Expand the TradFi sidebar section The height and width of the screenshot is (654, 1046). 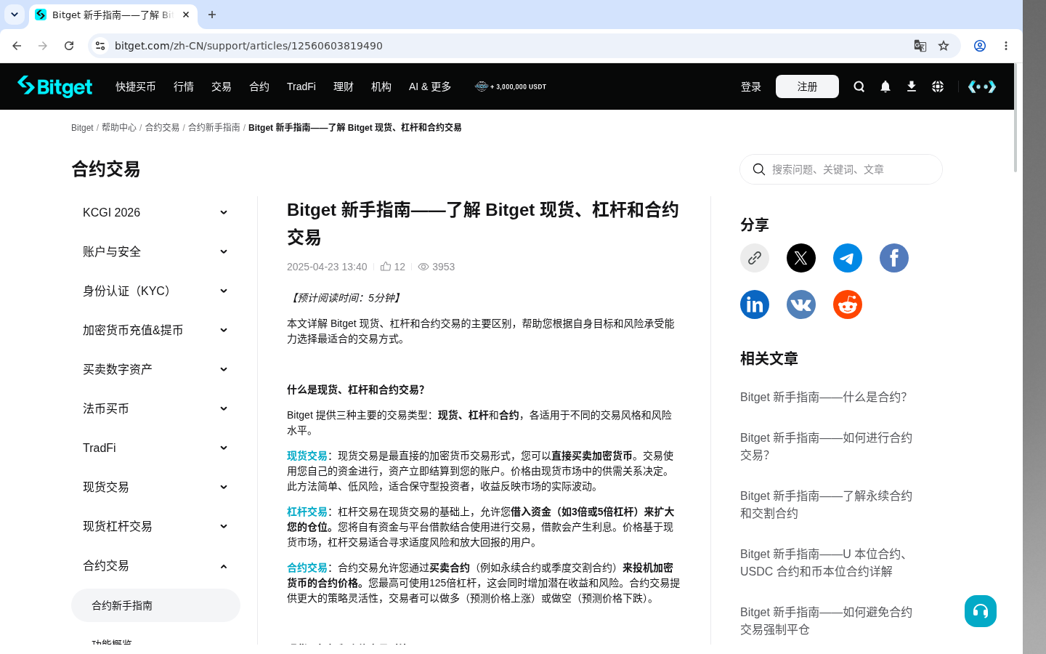[155, 448]
